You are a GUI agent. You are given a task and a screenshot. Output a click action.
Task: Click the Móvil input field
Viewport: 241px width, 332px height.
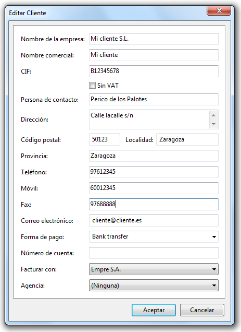pos(154,188)
